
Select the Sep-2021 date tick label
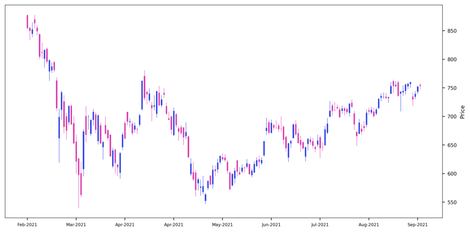418,225
